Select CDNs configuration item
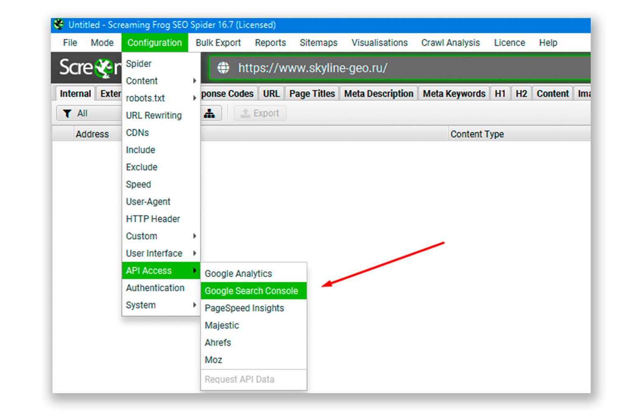This screenshot has height=412, width=644. click(x=161, y=132)
